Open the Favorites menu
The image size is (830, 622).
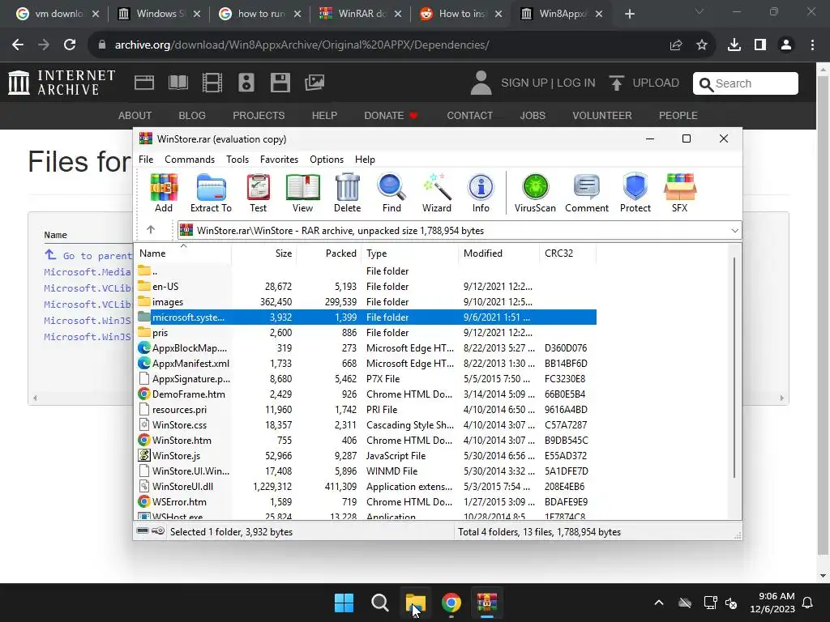[x=279, y=160]
